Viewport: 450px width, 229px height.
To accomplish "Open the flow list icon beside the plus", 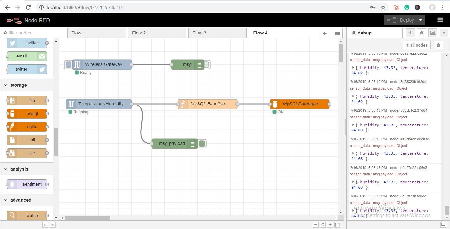I will point(337,33).
